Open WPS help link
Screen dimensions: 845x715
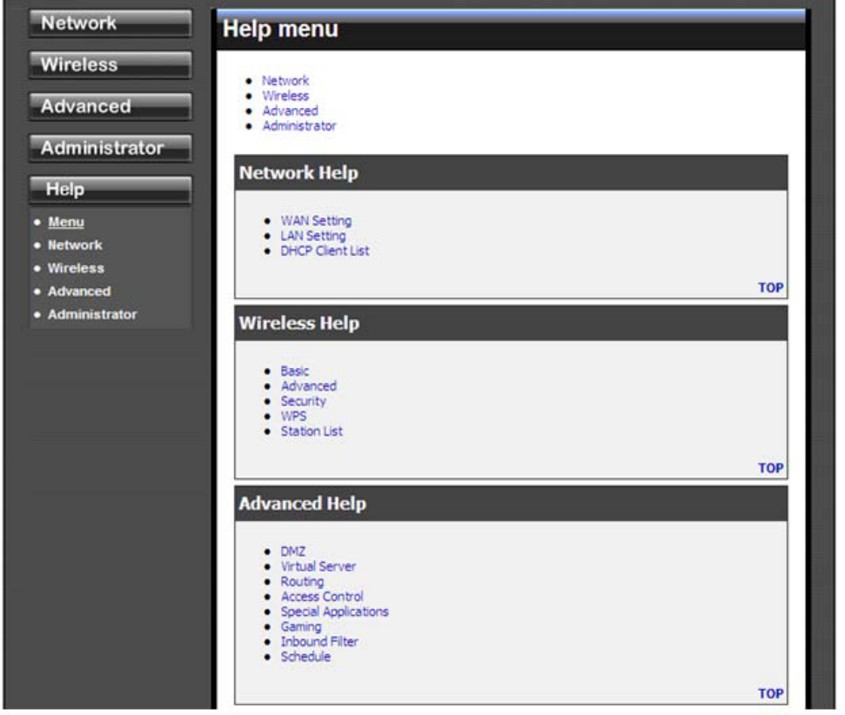(293, 417)
